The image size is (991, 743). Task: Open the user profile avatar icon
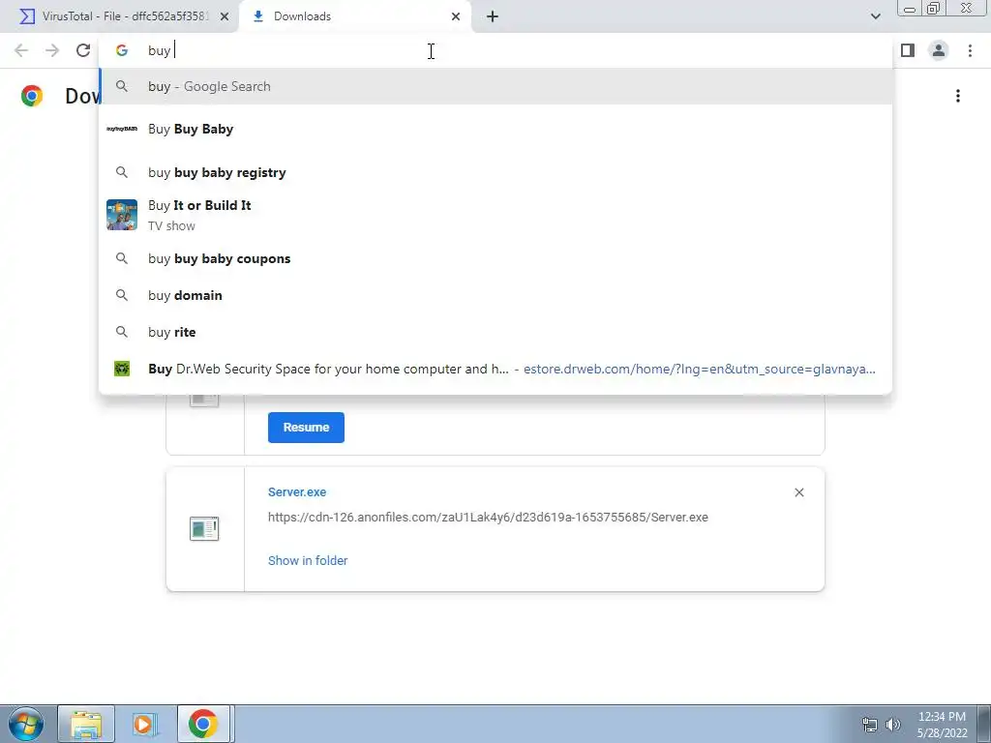click(x=939, y=50)
